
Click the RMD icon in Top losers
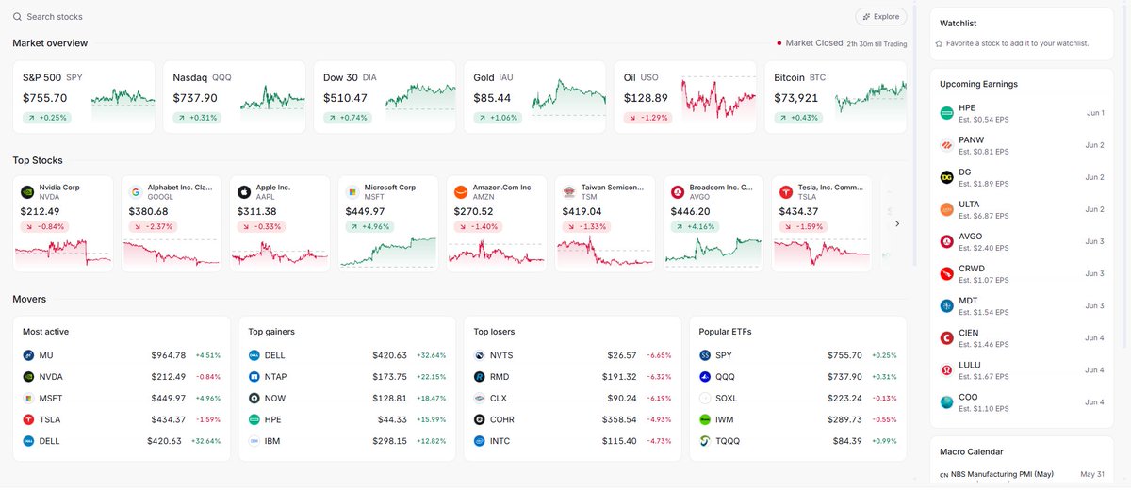480,377
